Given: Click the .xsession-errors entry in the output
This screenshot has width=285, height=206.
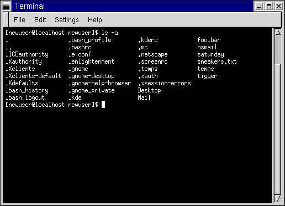Looking at the screenshot, I should click(165, 84).
